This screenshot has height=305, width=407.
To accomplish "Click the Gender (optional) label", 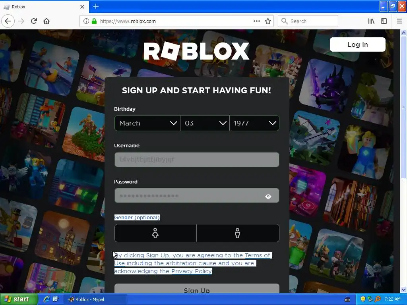I will 137,217.
